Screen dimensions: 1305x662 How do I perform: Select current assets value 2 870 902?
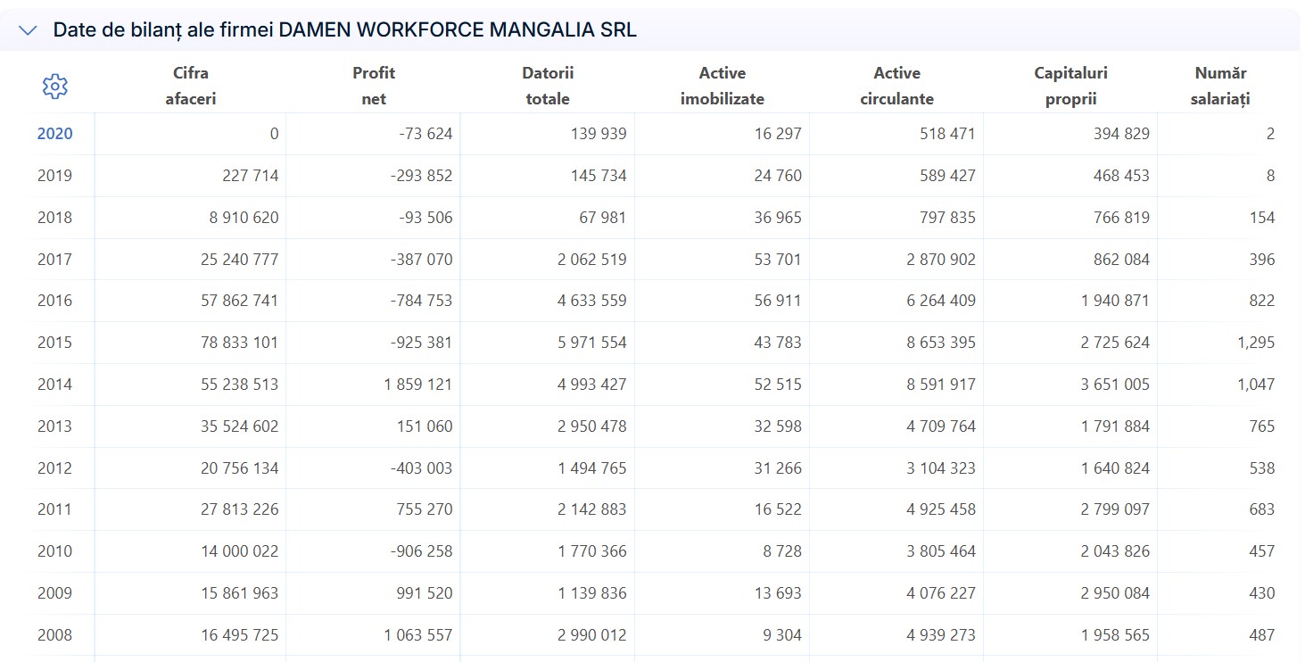941,260
